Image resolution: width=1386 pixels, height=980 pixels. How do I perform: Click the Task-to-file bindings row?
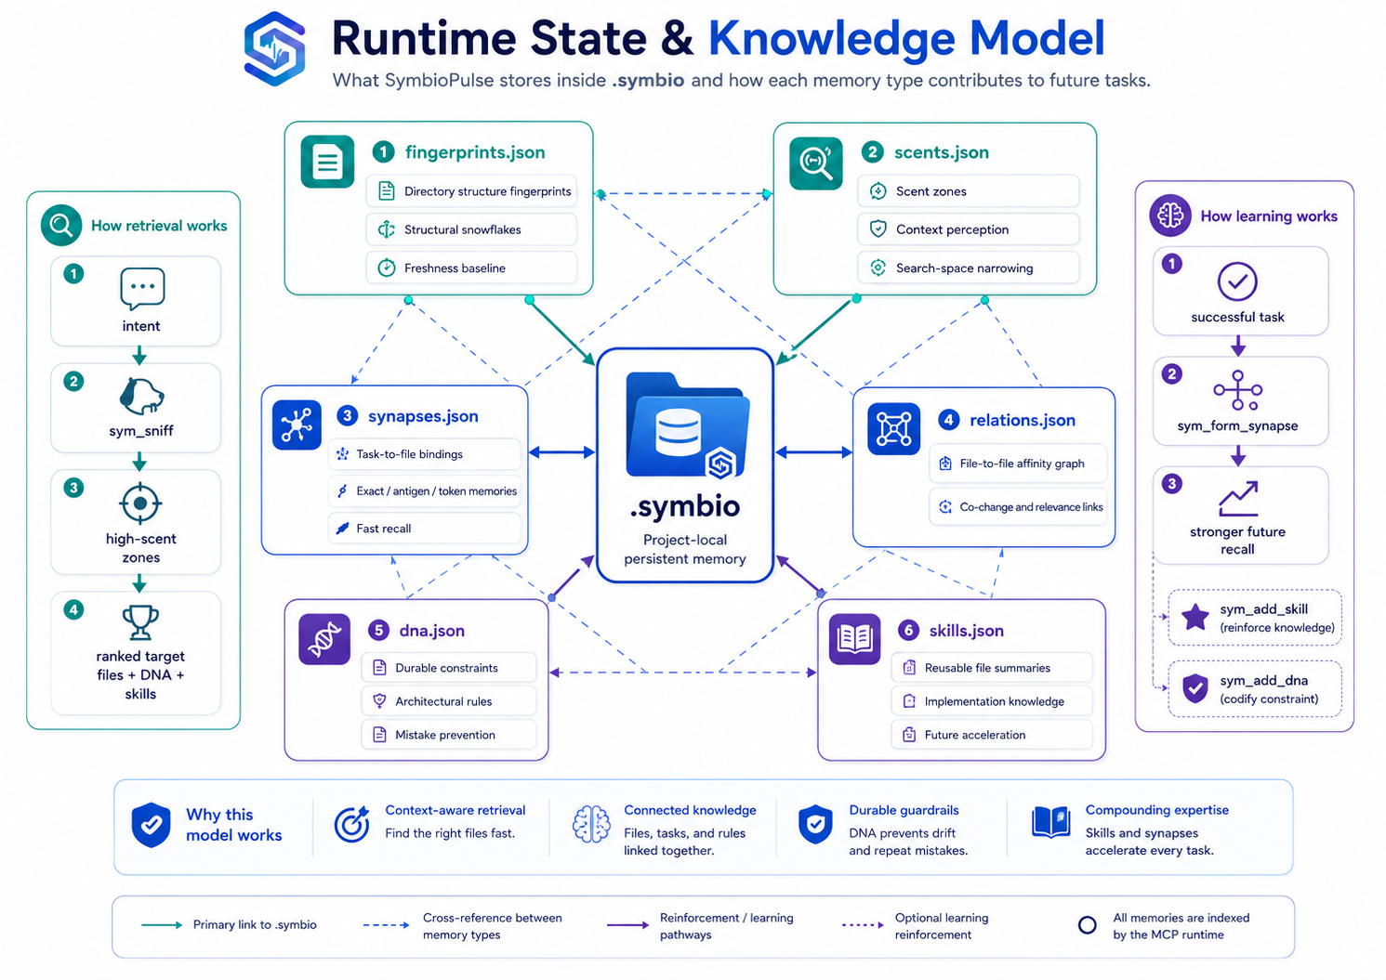[x=425, y=454]
